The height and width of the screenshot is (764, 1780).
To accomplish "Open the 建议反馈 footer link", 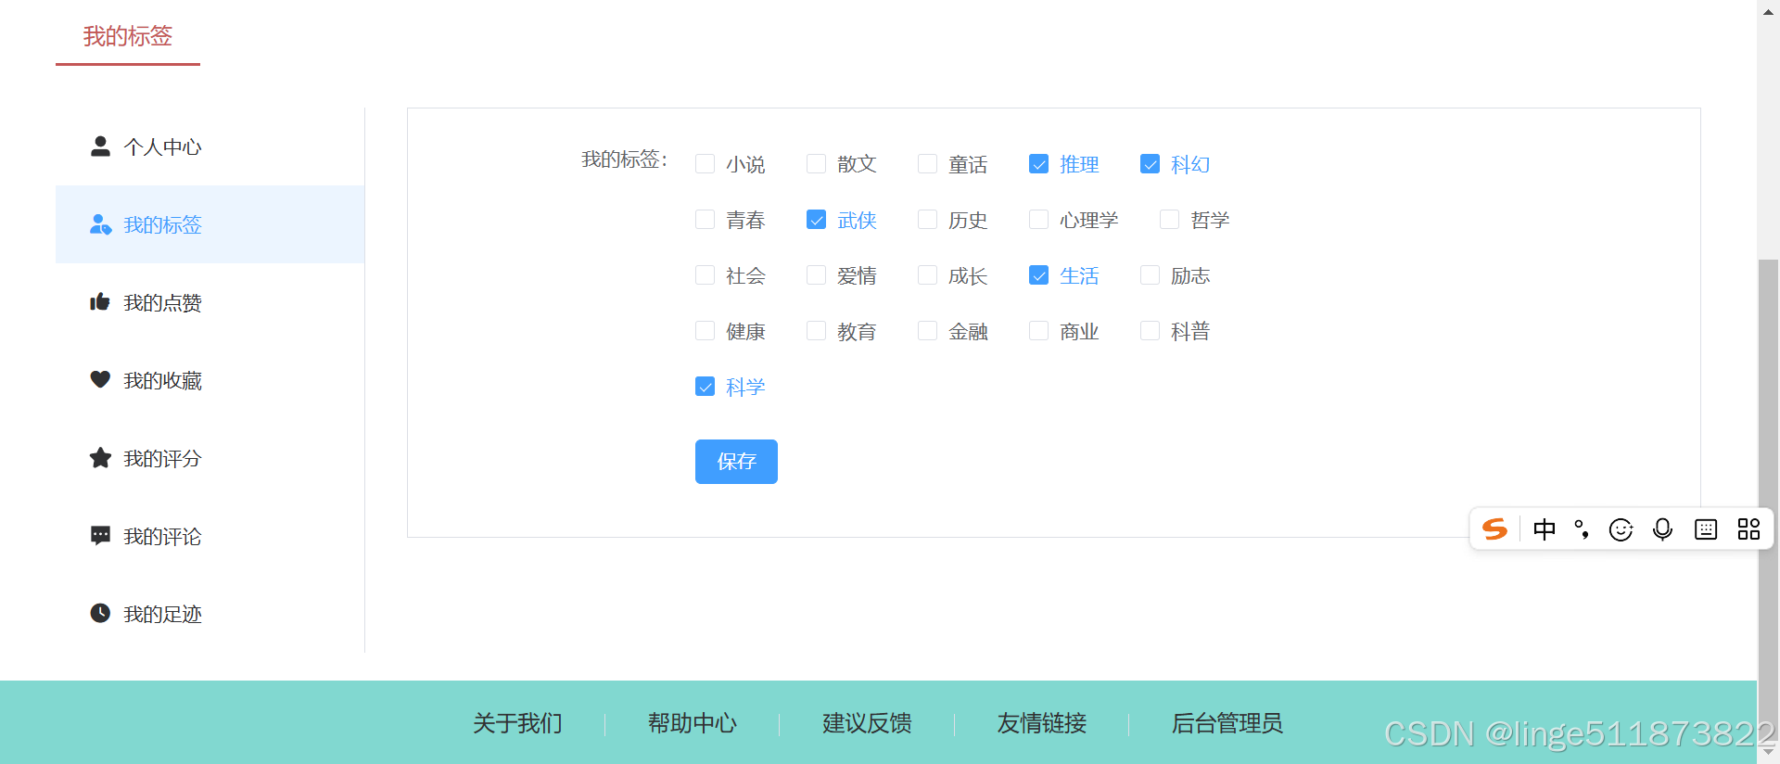I will click(x=867, y=723).
